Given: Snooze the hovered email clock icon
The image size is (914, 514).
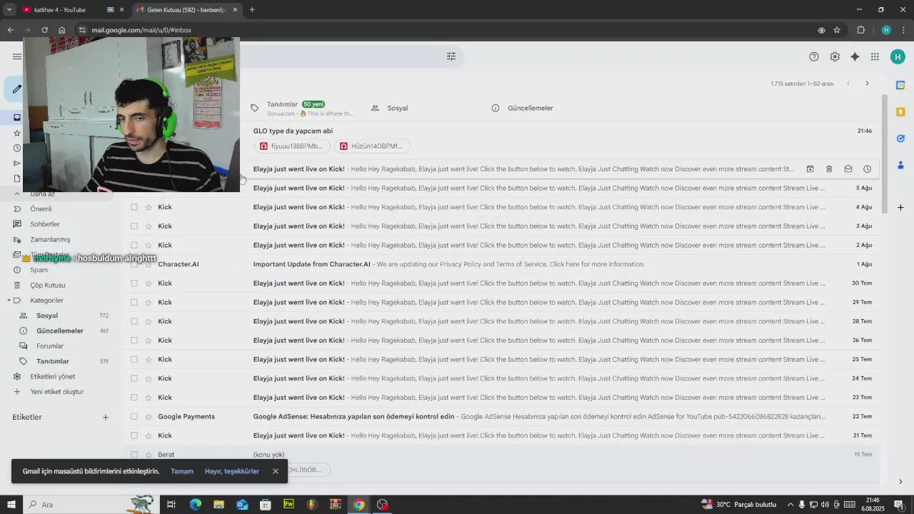Looking at the screenshot, I should [x=867, y=169].
